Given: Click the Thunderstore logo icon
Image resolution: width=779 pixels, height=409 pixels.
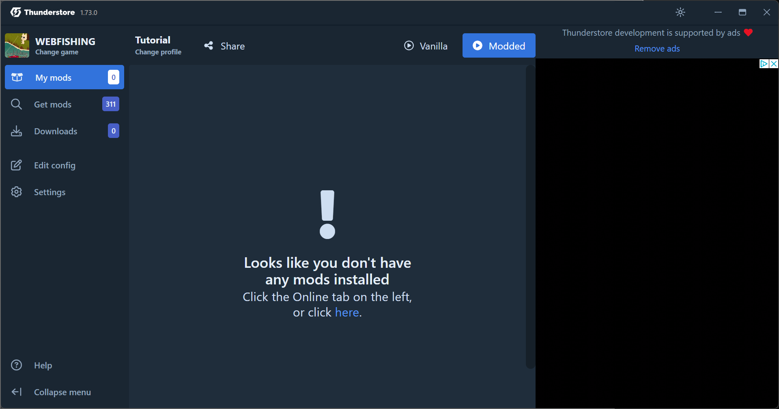Looking at the screenshot, I should click(16, 12).
